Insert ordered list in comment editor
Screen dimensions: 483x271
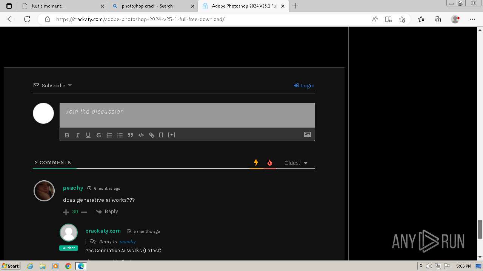(x=109, y=135)
